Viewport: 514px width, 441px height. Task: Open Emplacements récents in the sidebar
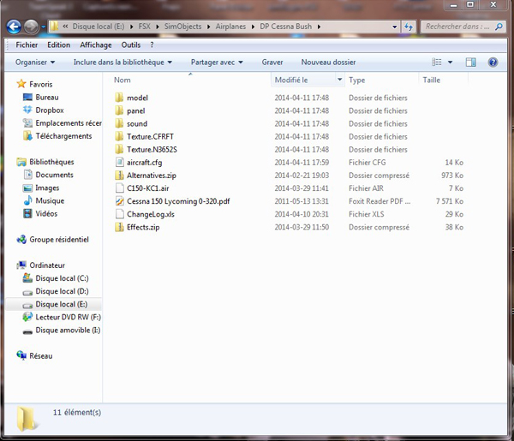(x=69, y=122)
